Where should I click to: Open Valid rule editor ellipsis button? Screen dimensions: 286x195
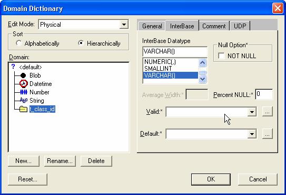tap(267, 112)
